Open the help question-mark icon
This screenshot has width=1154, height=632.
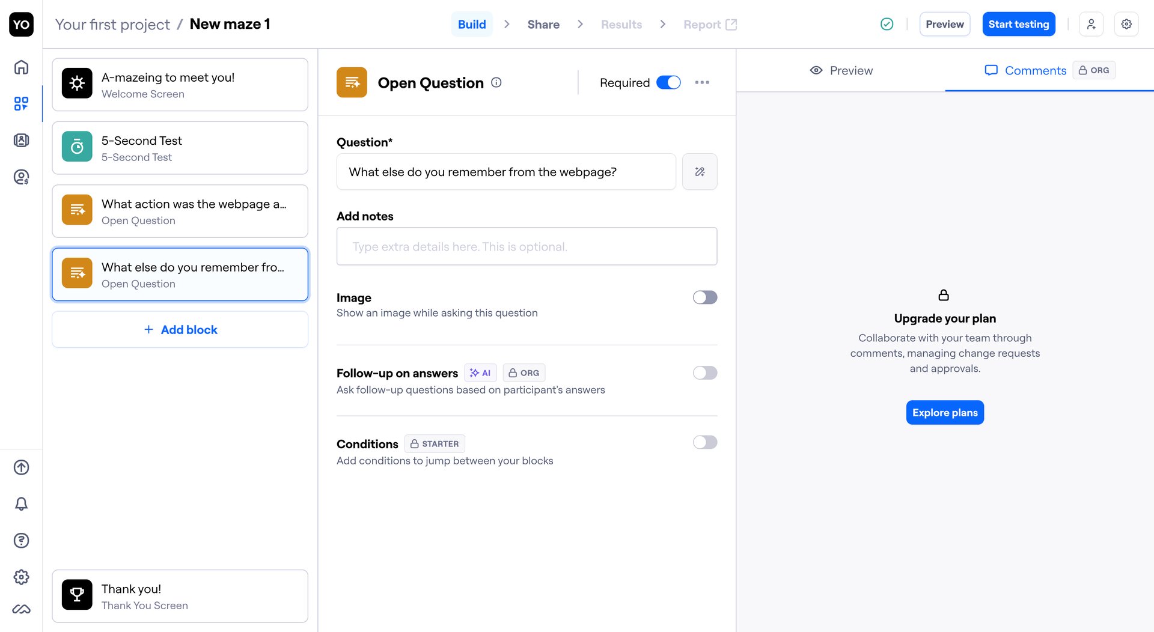click(21, 541)
